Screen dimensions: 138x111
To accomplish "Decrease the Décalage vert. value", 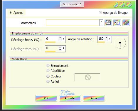I will [x=60, y=49].
